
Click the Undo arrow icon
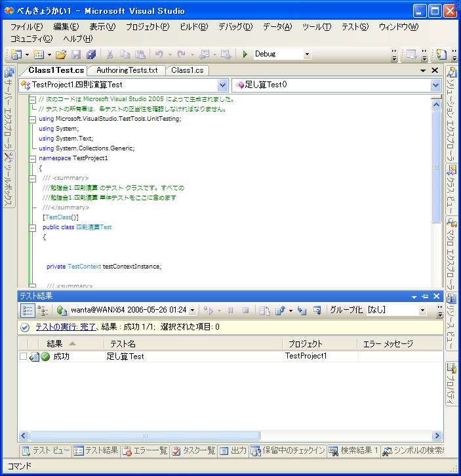point(159,54)
